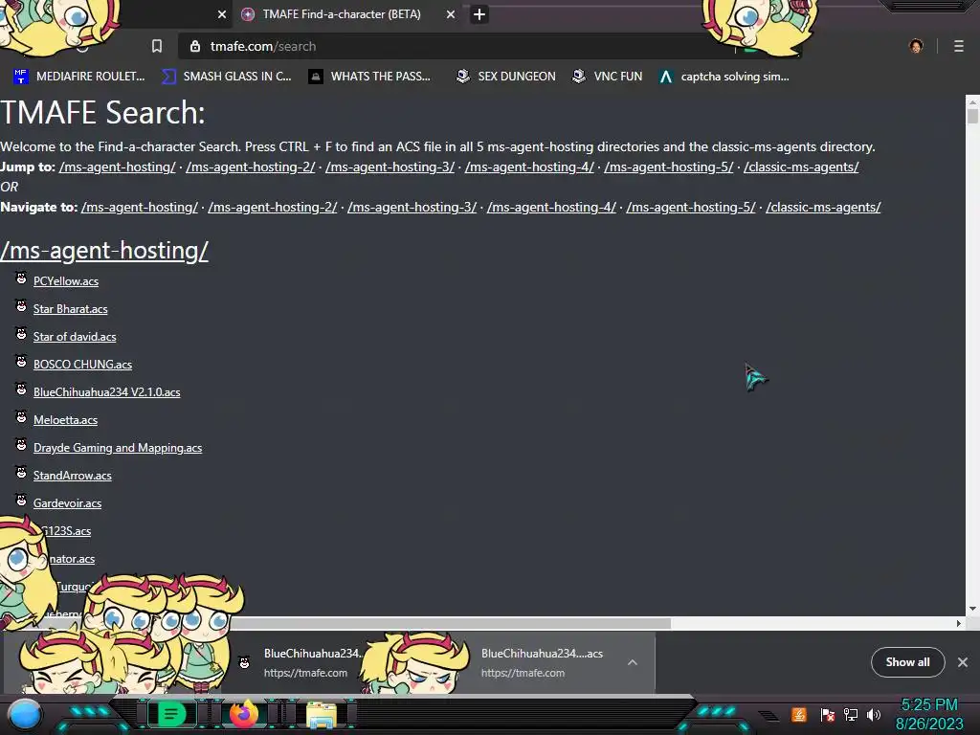Jump to /ms-agent-hosting-4/ section link
Screen dimensions: 980x735
(529, 167)
